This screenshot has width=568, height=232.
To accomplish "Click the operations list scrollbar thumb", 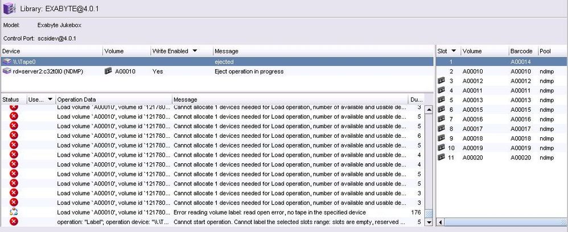I will click(x=429, y=213).
